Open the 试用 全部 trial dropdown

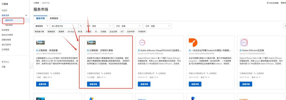[x=158, y=26]
